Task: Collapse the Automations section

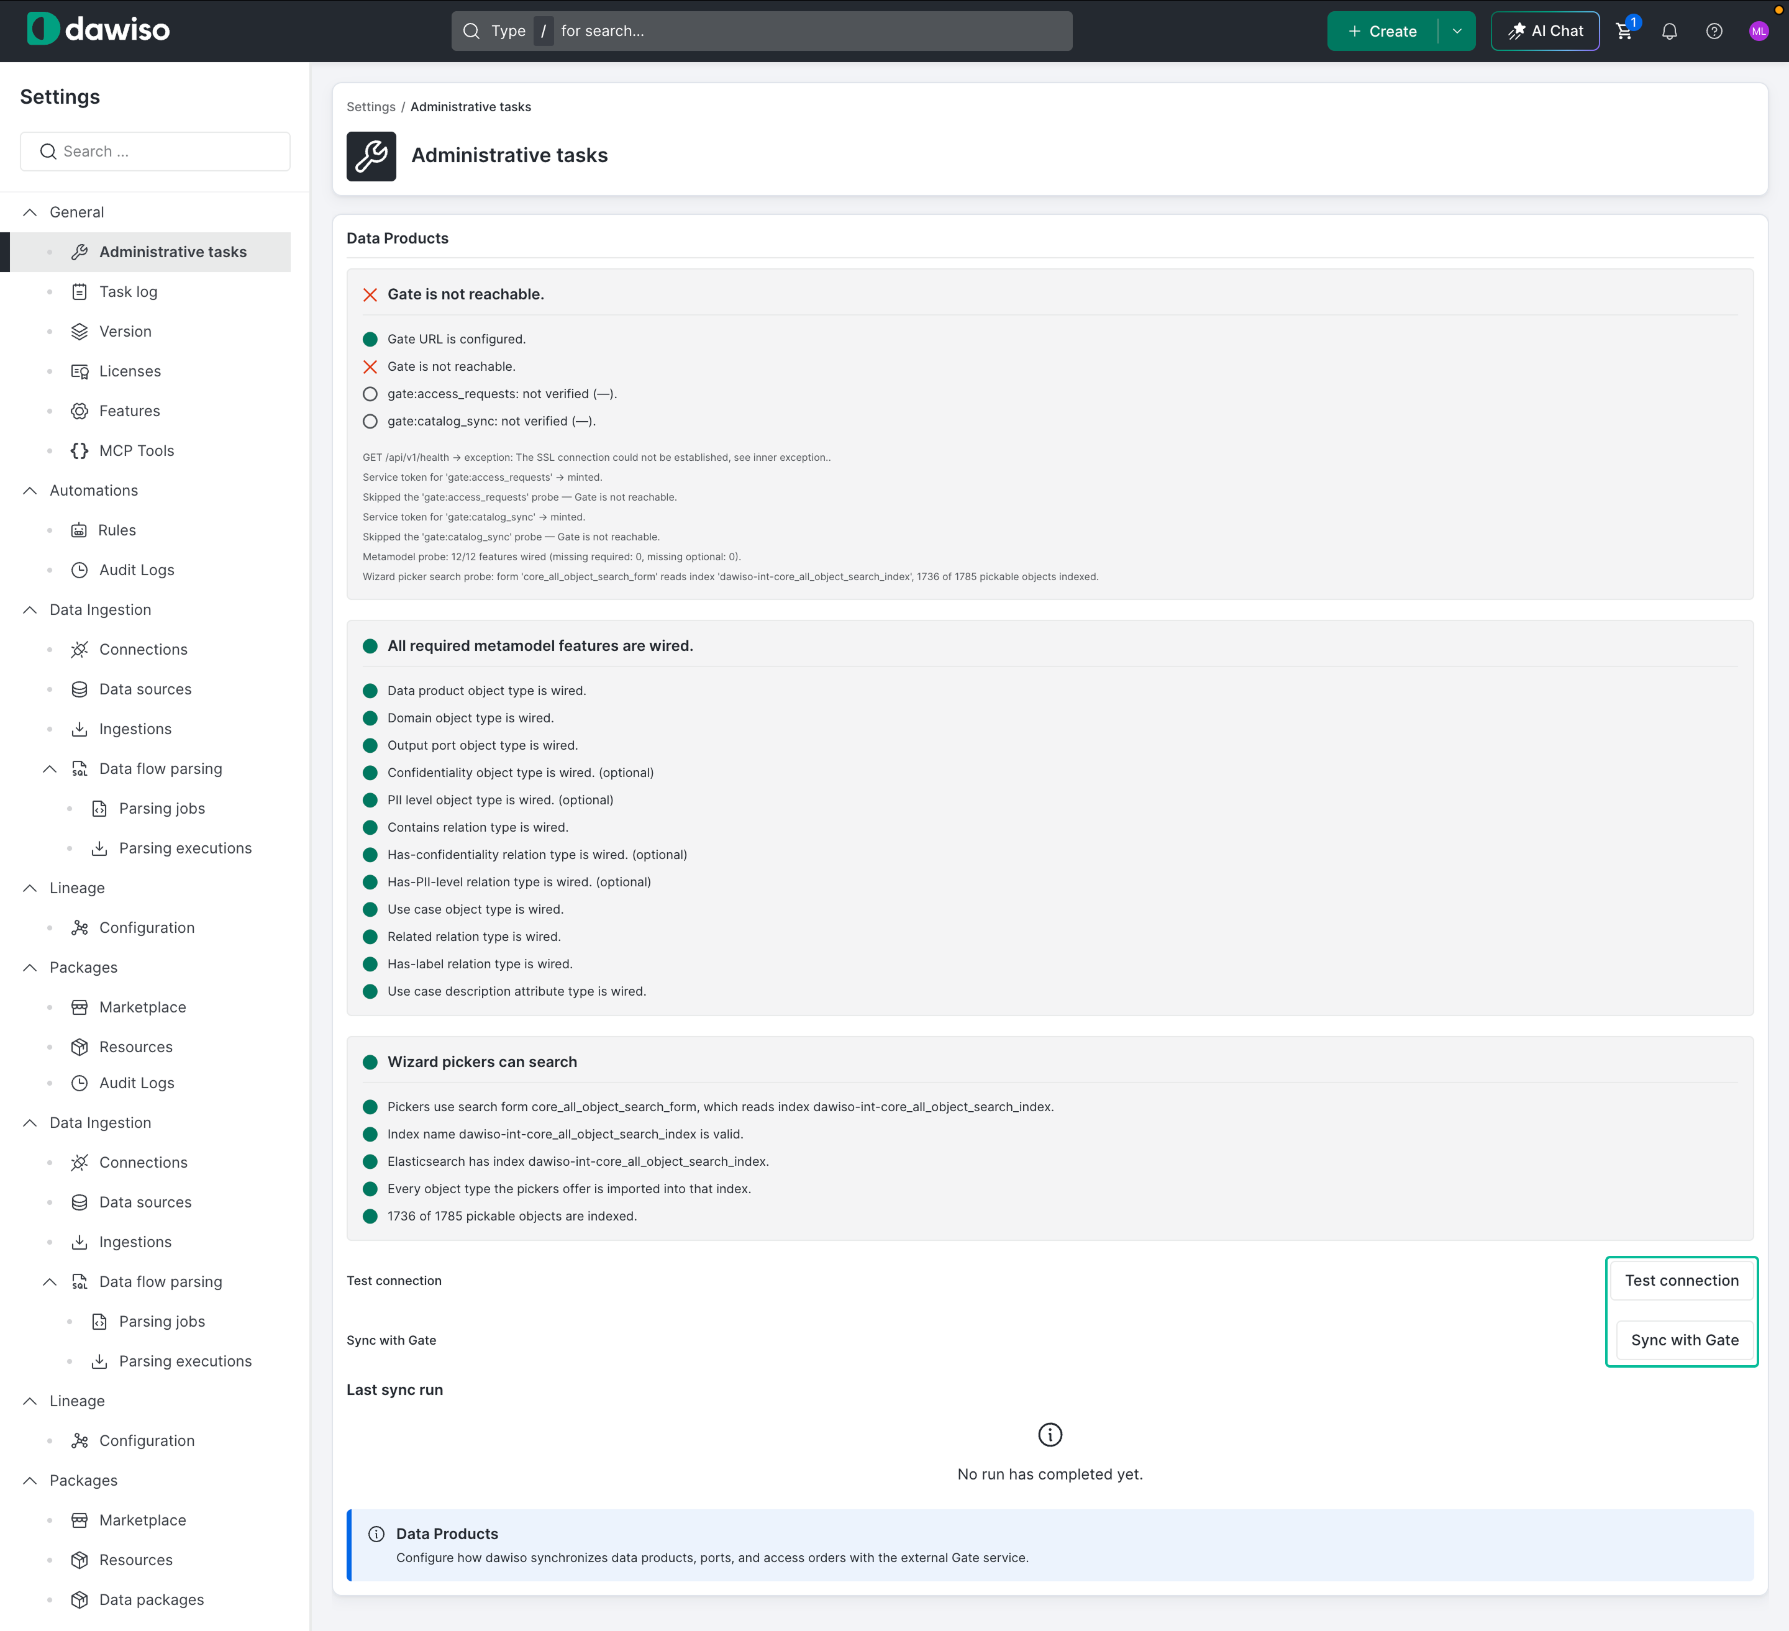Action: pos(29,491)
